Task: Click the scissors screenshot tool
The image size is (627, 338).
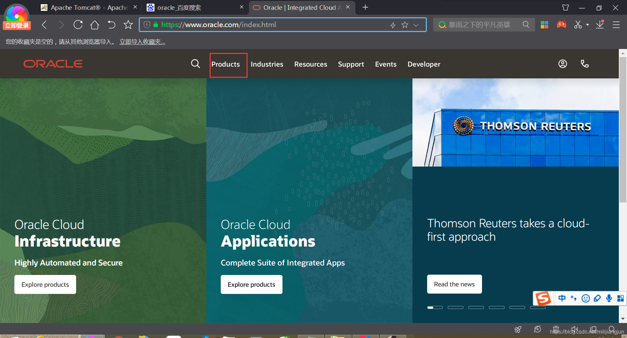Action: pos(578,25)
